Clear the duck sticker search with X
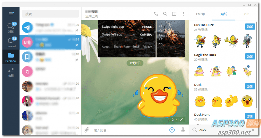Image resolution: width=261 pixels, height=138 pixels. [x=253, y=130]
